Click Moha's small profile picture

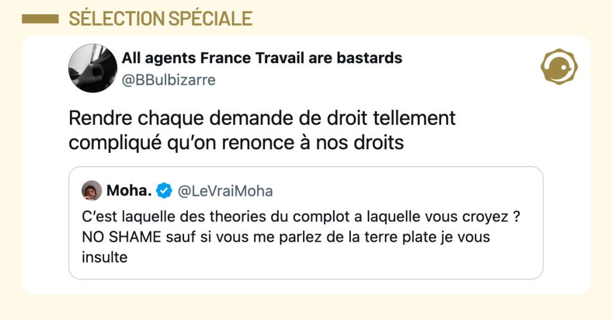point(91,190)
